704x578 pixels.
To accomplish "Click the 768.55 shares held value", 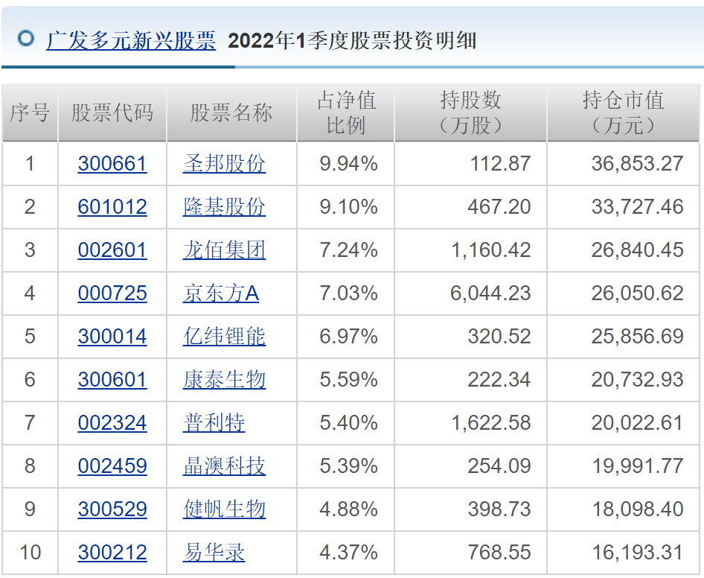I will (x=499, y=552).
